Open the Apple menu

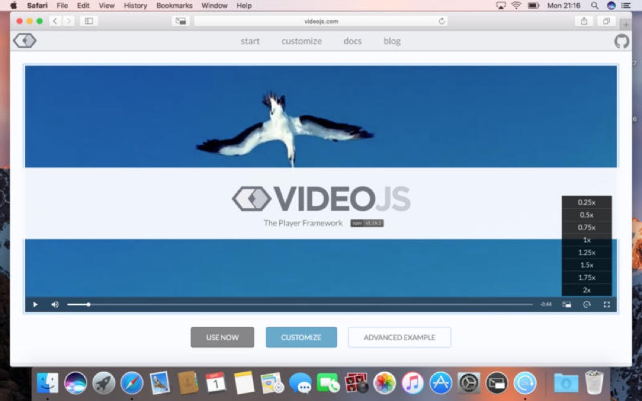pyautogui.click(x=14, y=5)
